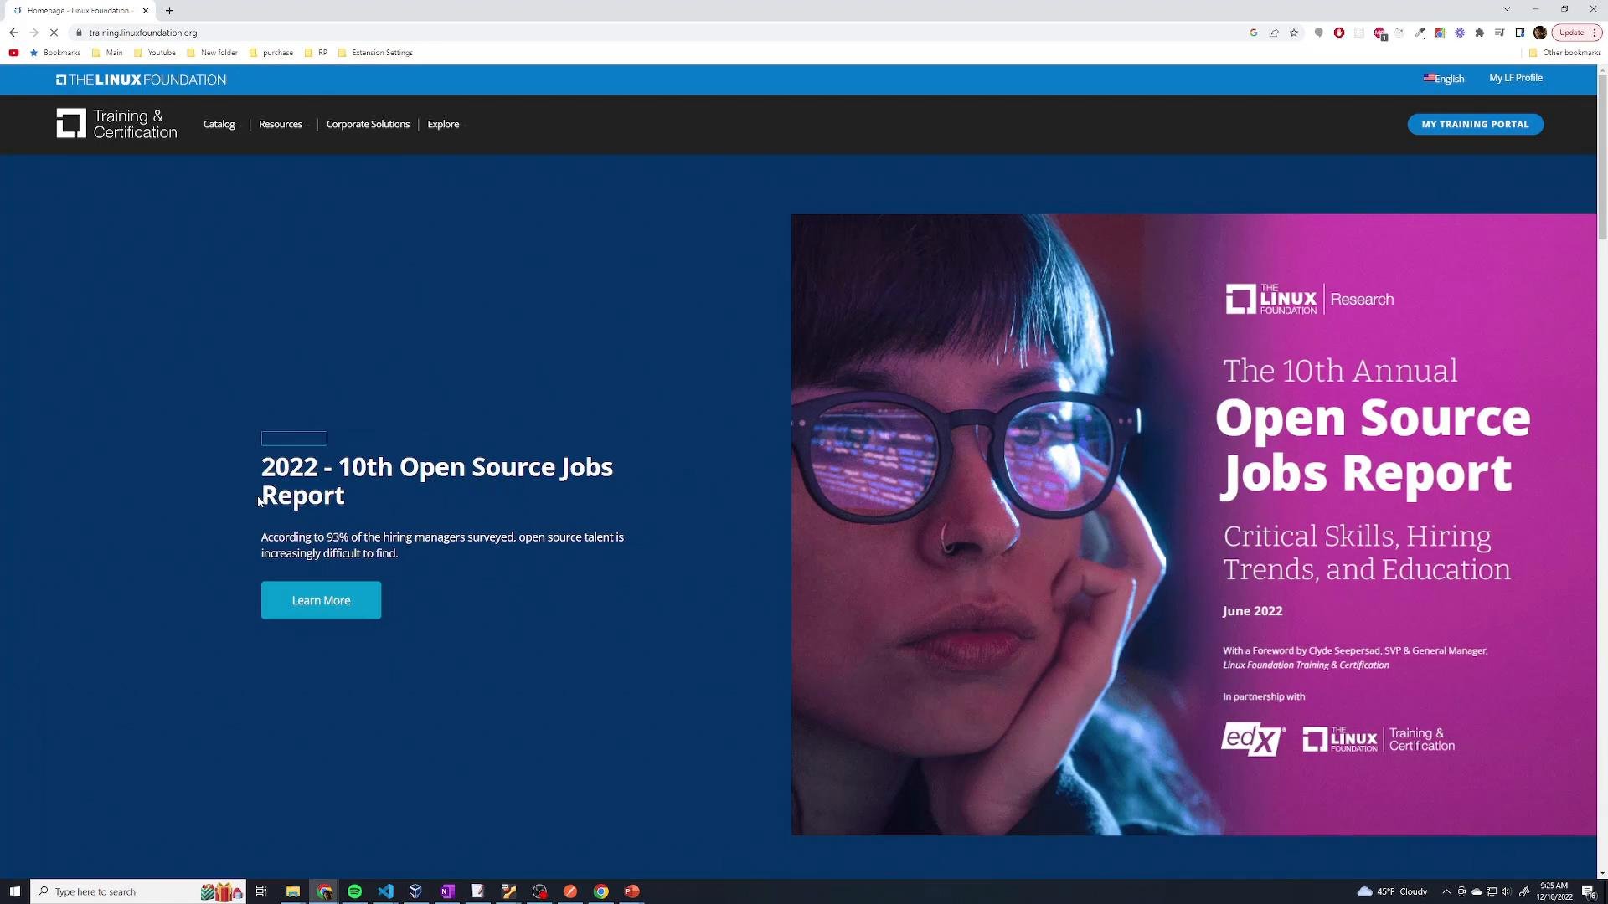Click the Learn More button
Screen dimensions: 1608x904
(321, 600)
